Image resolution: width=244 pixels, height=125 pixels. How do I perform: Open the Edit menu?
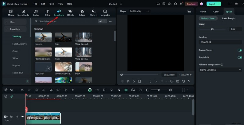coord(43,4)
